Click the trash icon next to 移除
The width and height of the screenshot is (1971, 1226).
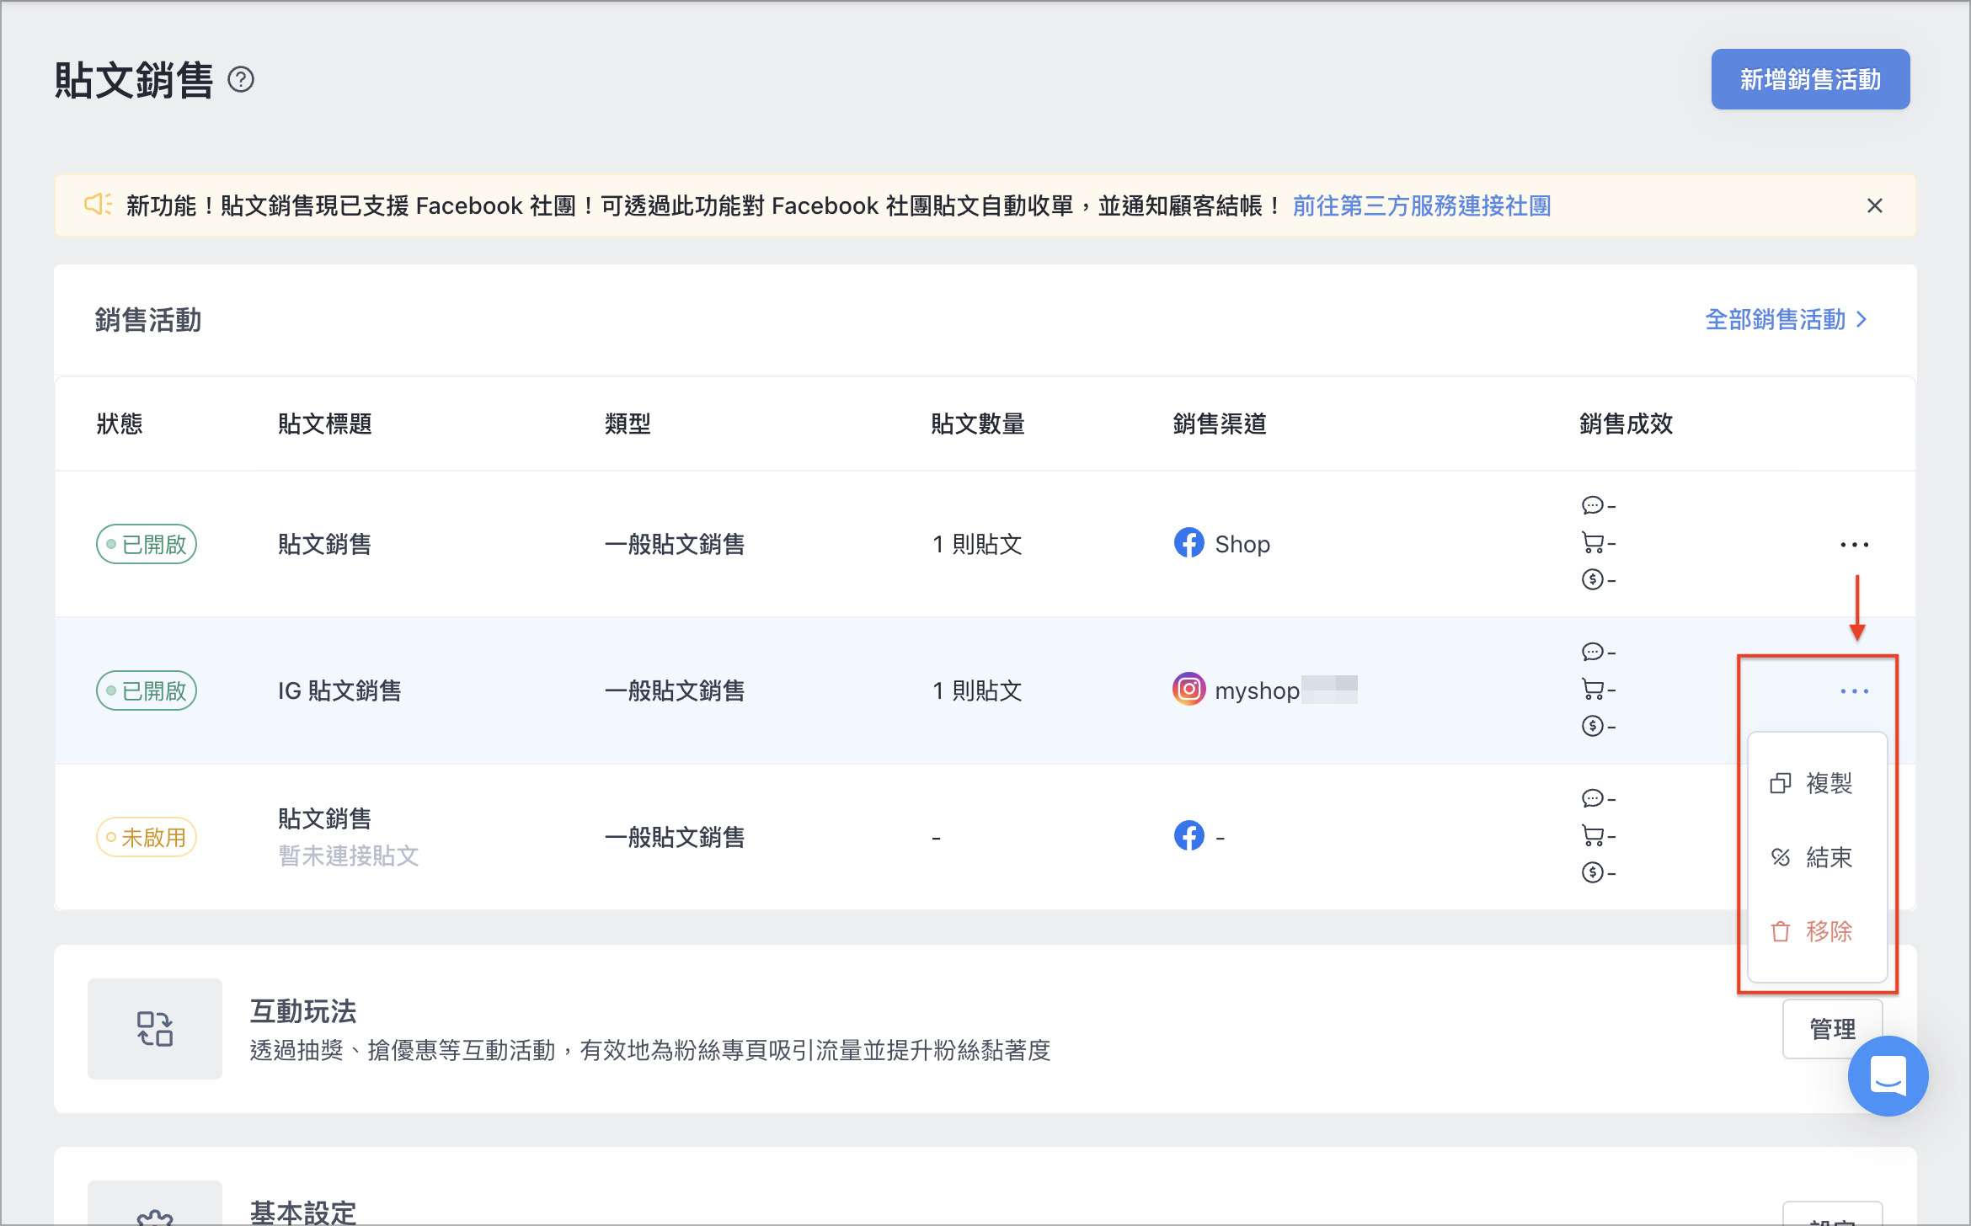point(1781,932)
